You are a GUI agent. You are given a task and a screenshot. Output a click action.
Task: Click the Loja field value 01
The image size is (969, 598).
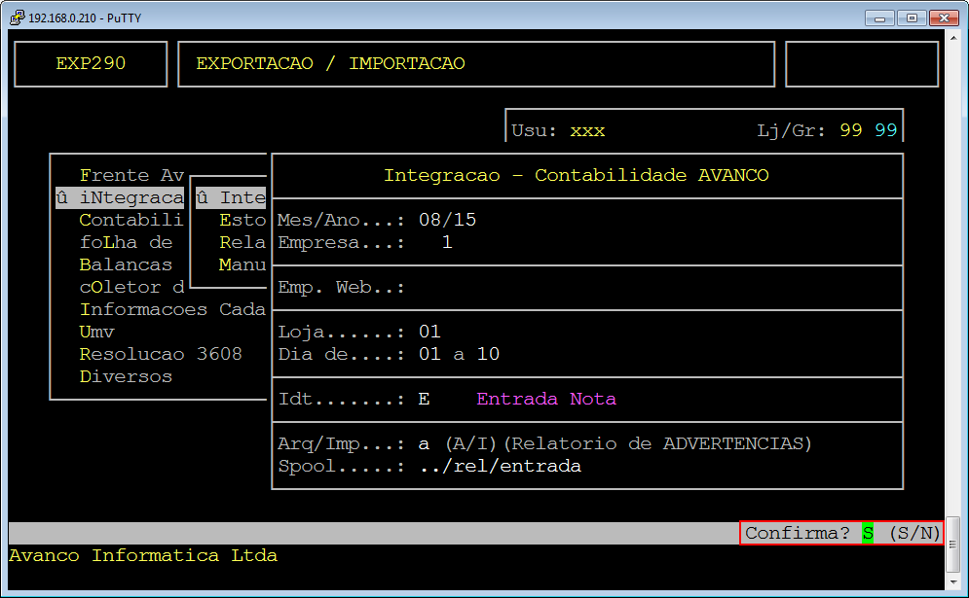[429, 332]
